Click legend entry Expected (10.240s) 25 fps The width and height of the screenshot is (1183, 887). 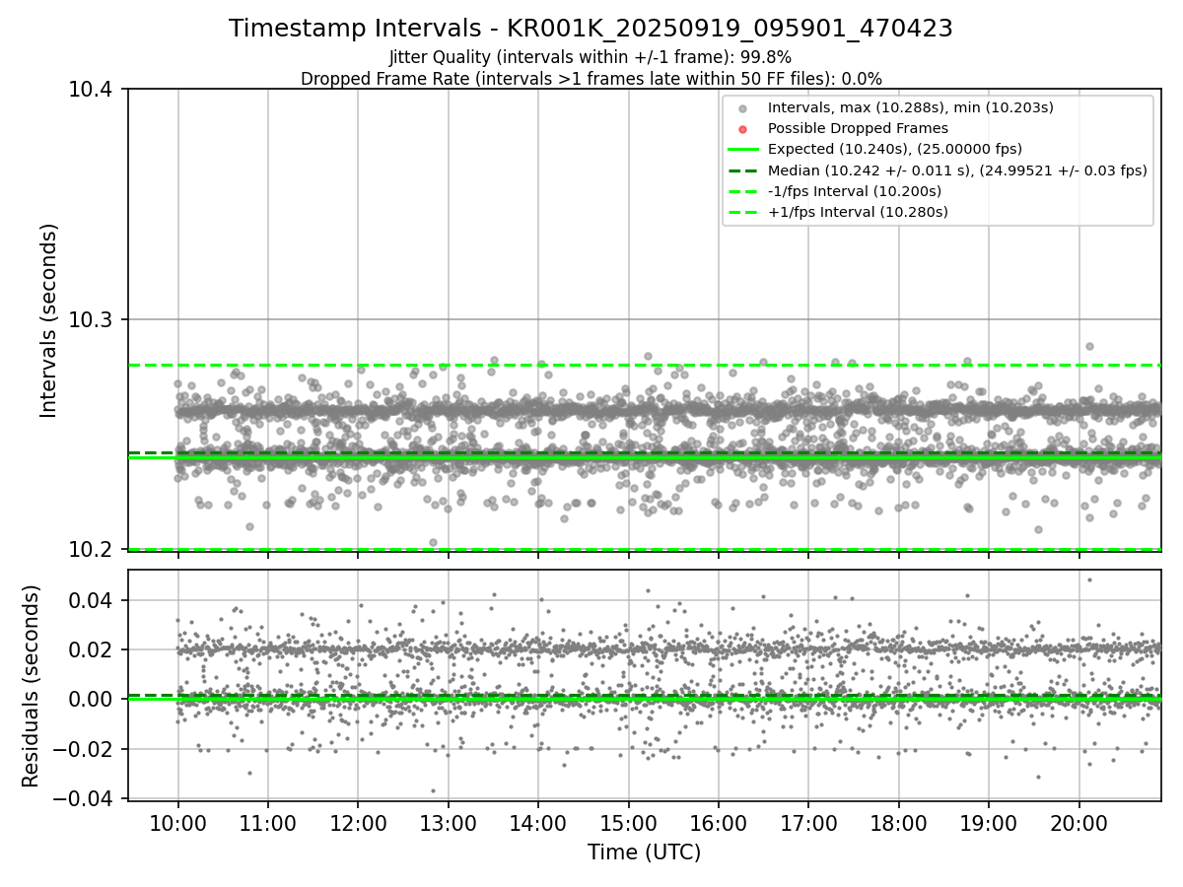point(894,149)
